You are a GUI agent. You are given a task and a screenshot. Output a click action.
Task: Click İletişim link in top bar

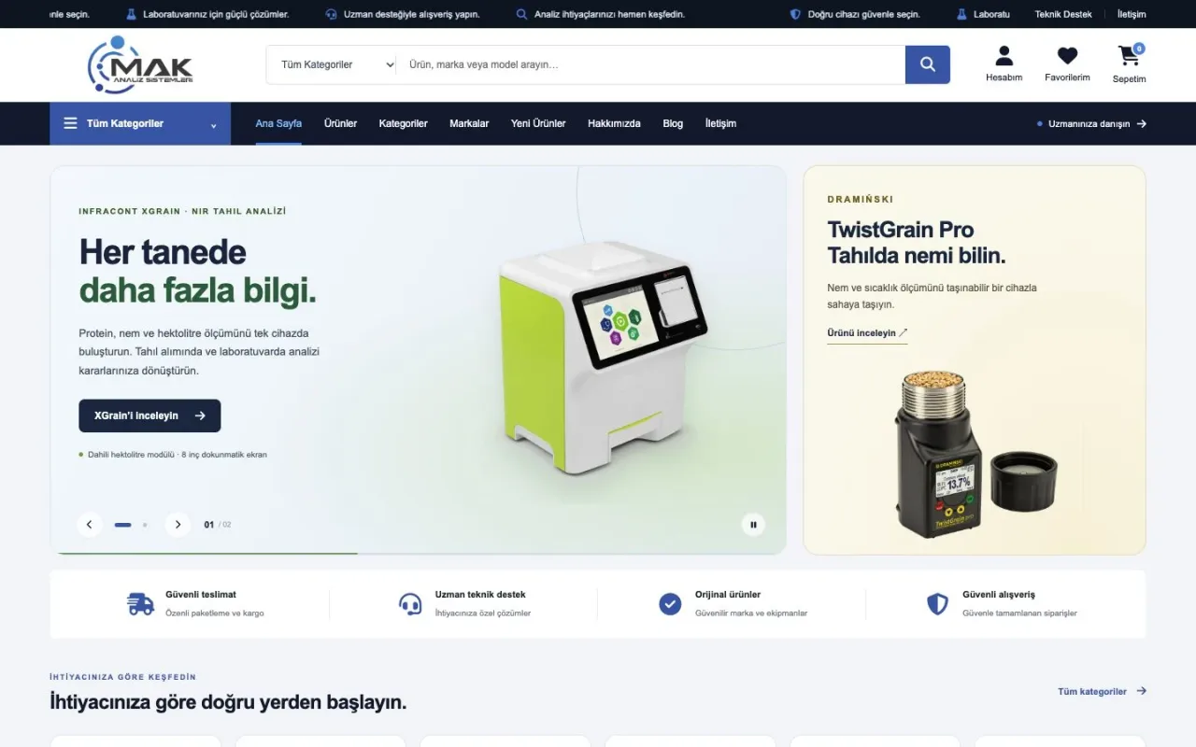pyautogui.click(x=1132, y=14)
